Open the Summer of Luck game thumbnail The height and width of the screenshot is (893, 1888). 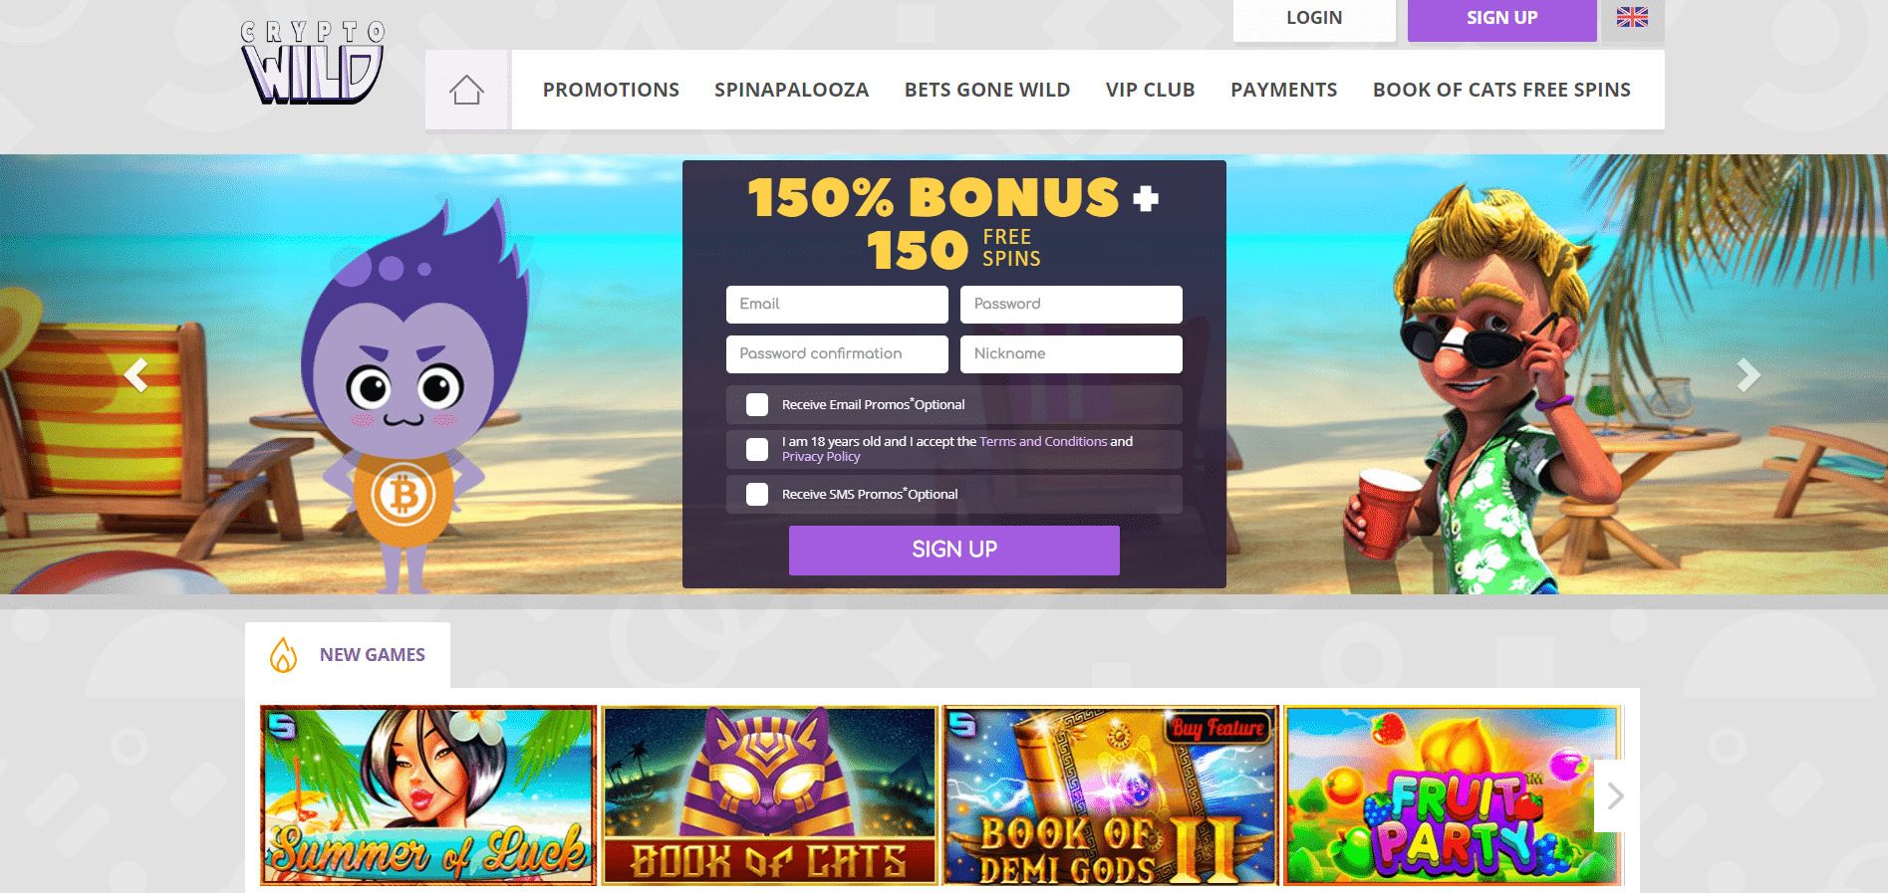(428, 795)
